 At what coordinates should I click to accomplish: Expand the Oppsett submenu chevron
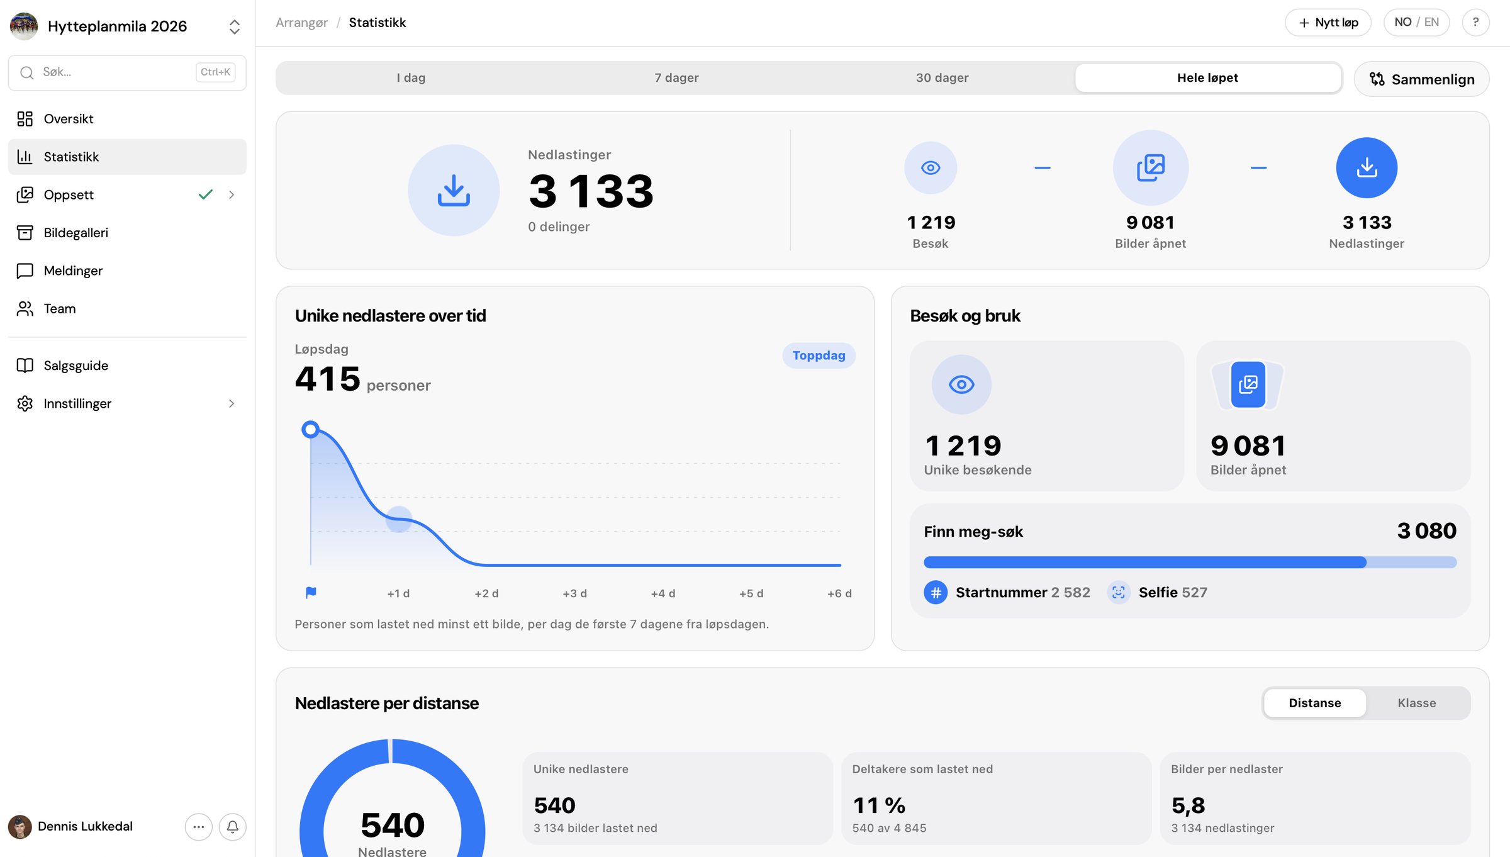232,195
